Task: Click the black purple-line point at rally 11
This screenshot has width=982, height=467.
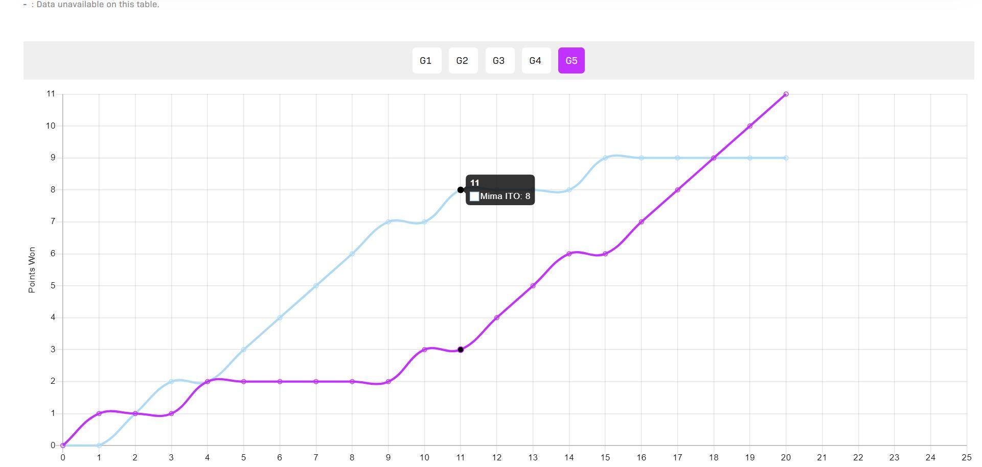Action: [461, 350]
